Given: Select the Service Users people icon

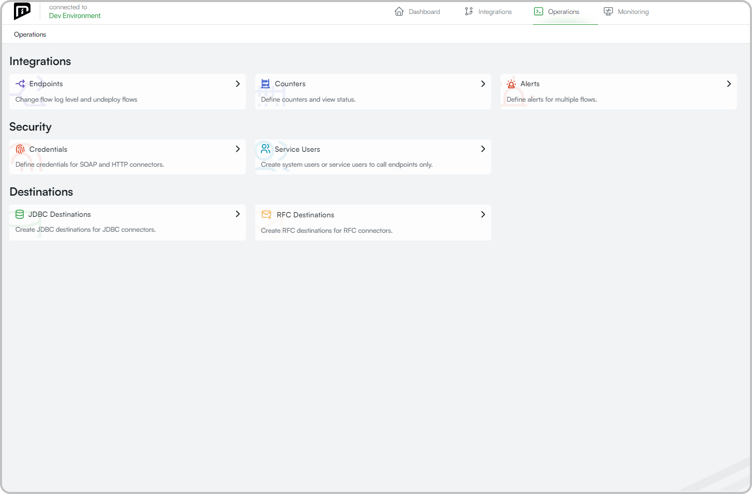Looking at the screenshot, I should coord(265,149).
